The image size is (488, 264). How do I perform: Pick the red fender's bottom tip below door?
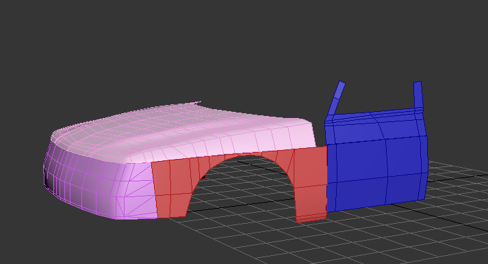(311, 218)
